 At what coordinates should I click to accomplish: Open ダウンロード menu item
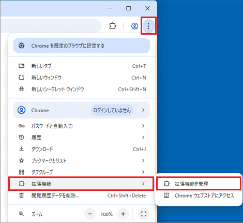tap(82, 149)
